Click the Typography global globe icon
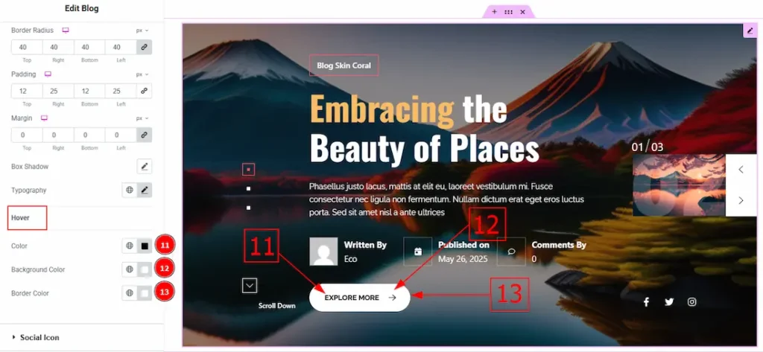The width and height of the screenshot is (763, 352). 130,191
